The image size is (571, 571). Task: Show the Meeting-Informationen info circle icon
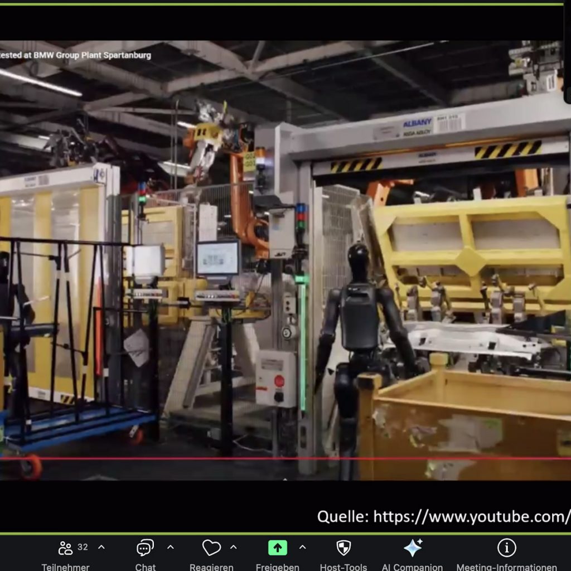point(506,548)
